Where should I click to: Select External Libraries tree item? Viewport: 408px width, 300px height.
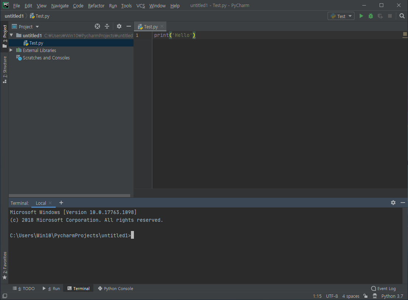(39, 50)
